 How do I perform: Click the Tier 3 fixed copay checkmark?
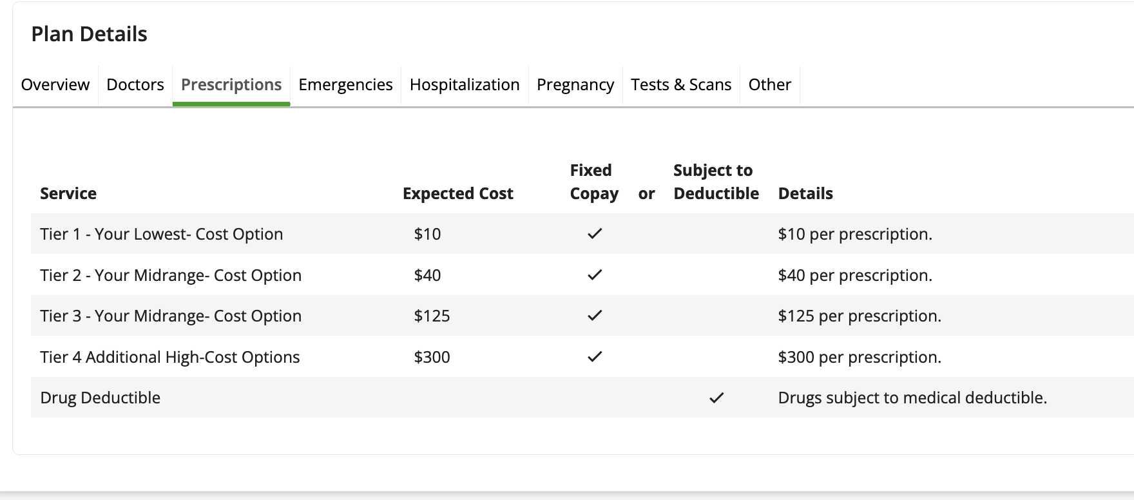click(x=595, y=315)
